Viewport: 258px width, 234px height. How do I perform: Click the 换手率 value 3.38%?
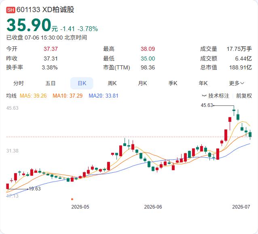[x=50, y=67]
